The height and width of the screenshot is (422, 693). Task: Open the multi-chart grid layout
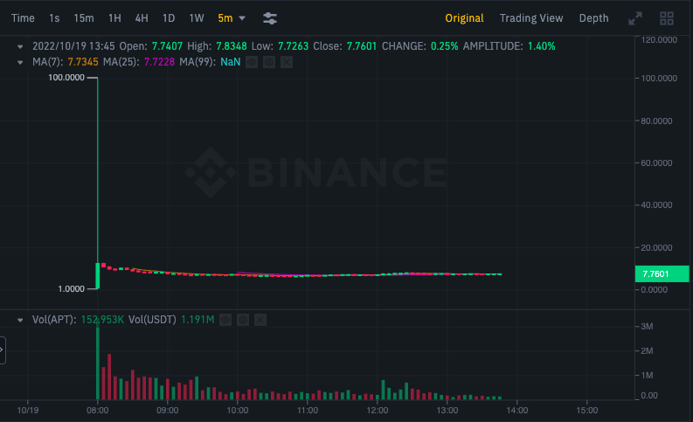point(667,18)
